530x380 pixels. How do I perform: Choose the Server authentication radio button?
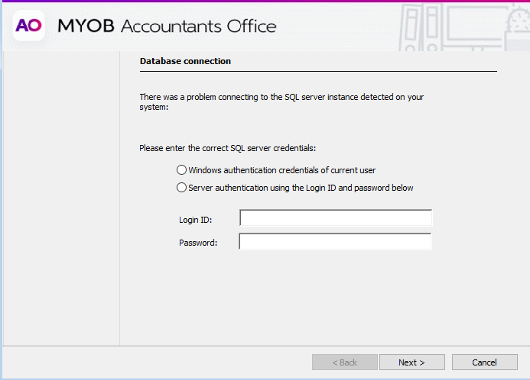(x=182, y=188)
